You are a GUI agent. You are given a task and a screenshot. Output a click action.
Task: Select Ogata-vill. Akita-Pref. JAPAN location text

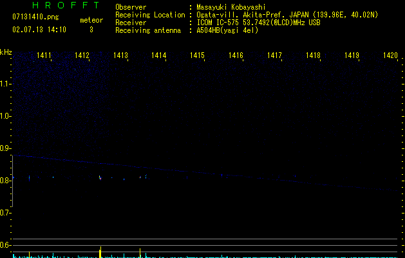[287, 15]
